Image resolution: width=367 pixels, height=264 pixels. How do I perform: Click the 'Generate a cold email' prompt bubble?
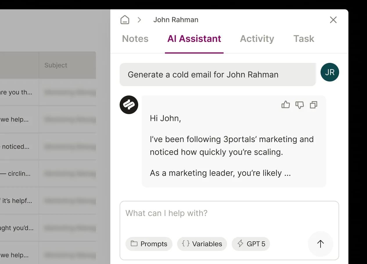[x=218, y=75]
